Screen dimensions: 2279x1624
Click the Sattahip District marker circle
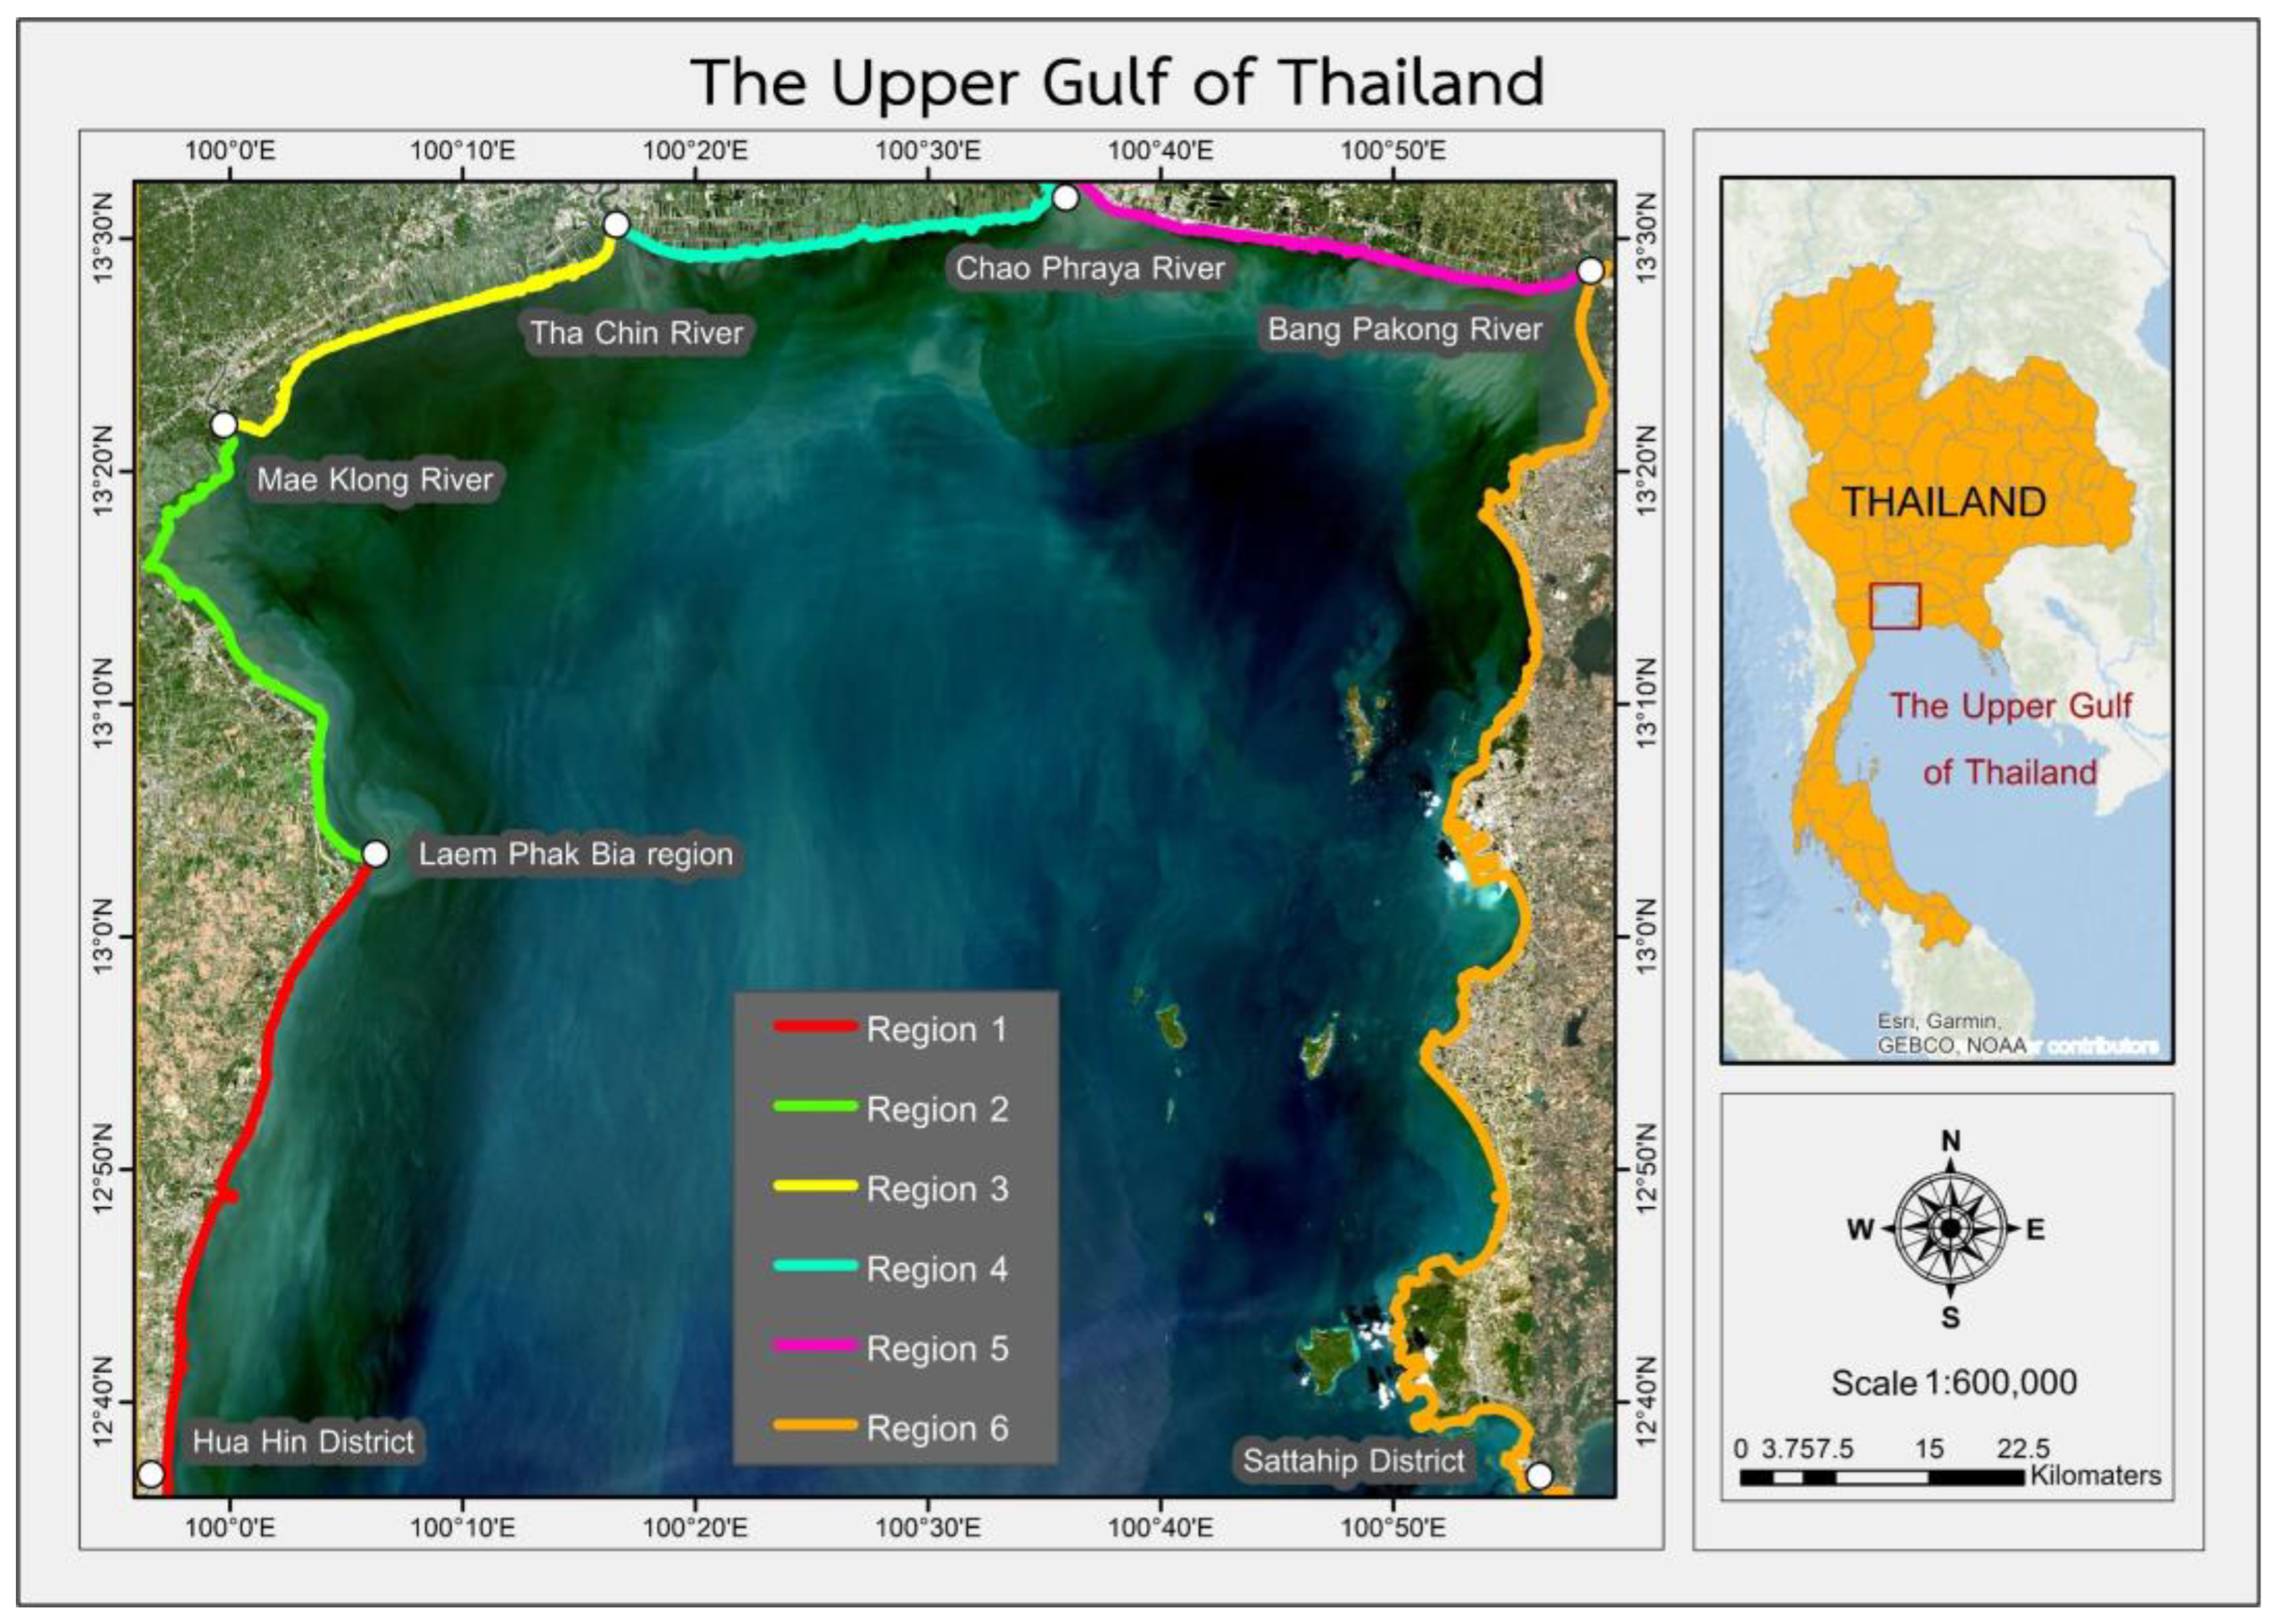click(x=1539, y=1476)
